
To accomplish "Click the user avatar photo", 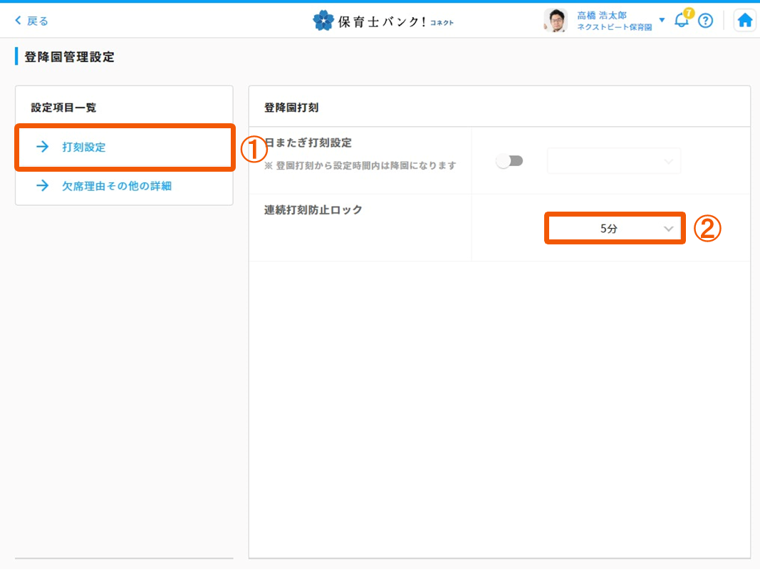I will 555,21.
